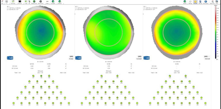Open the Sections view
The image size is (221, 109).
(20, 2)
